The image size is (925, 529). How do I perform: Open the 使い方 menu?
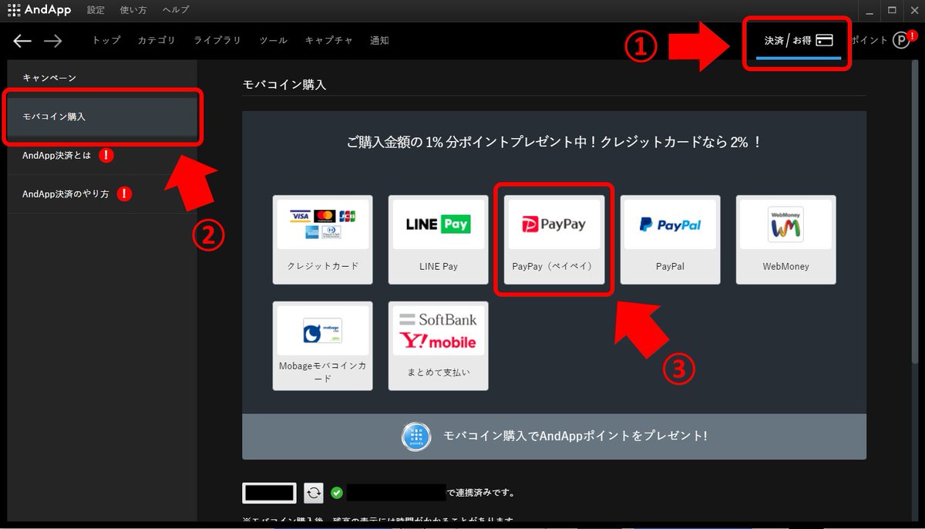point(133,10)
